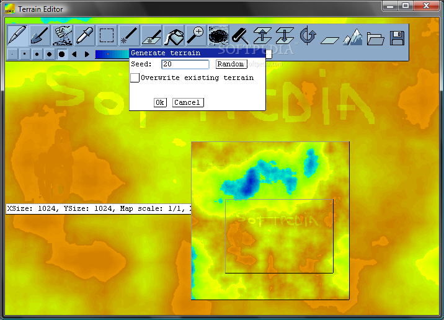
Task: Select the roller smoothing tool
Action: tap(241, 35)
